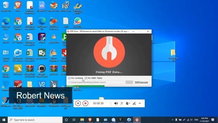
Task: Select the Photo Supreme desktop shortcut
Action: (x=54, y=55)
